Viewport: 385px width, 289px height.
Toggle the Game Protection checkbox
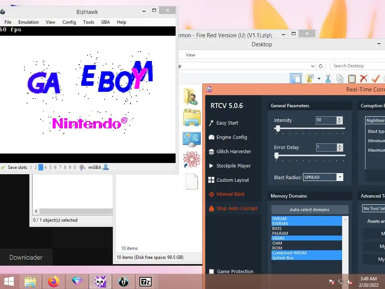point(211,271)
